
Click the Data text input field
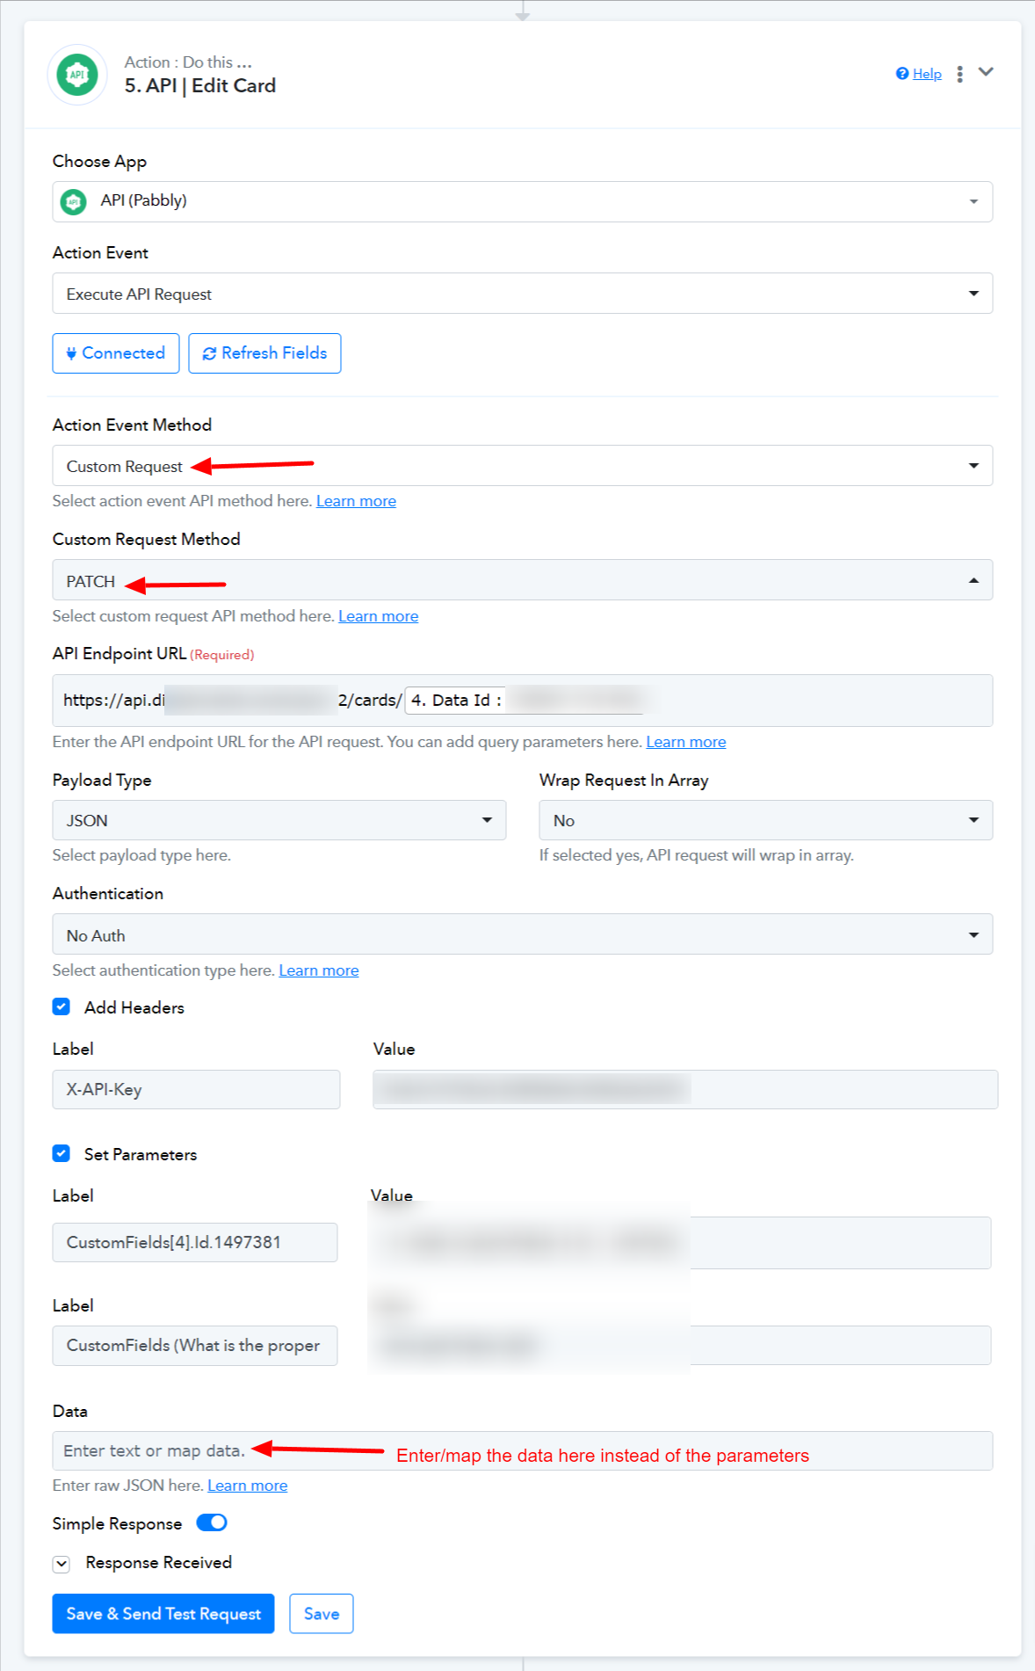(x=522, y=1451)
